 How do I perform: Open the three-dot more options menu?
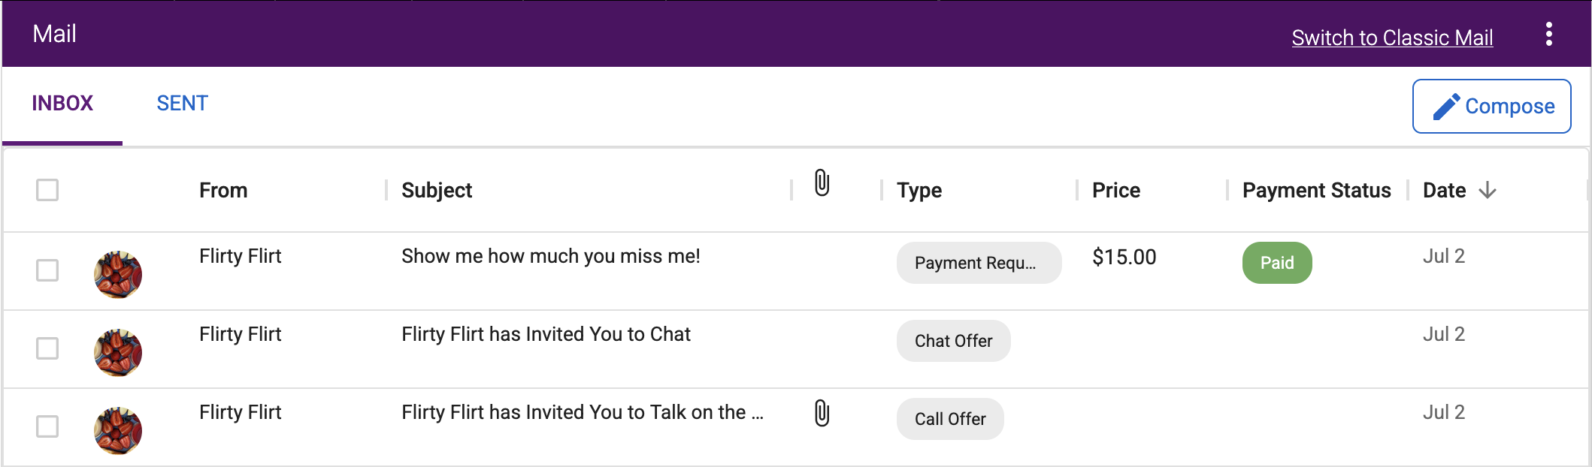pos(1548,34)
